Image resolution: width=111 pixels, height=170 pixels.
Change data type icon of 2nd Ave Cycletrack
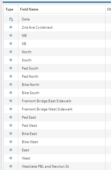tap(11, 27)
